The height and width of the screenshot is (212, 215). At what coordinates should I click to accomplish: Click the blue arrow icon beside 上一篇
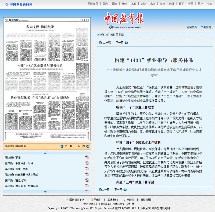[101, 43]
